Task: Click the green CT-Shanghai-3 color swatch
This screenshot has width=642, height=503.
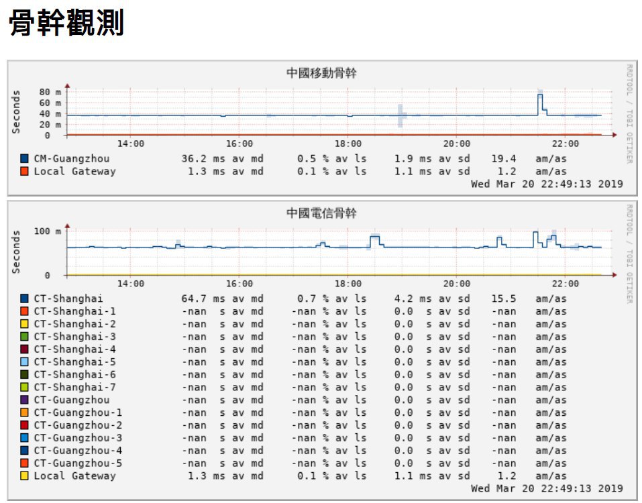Action: (25, 337)
